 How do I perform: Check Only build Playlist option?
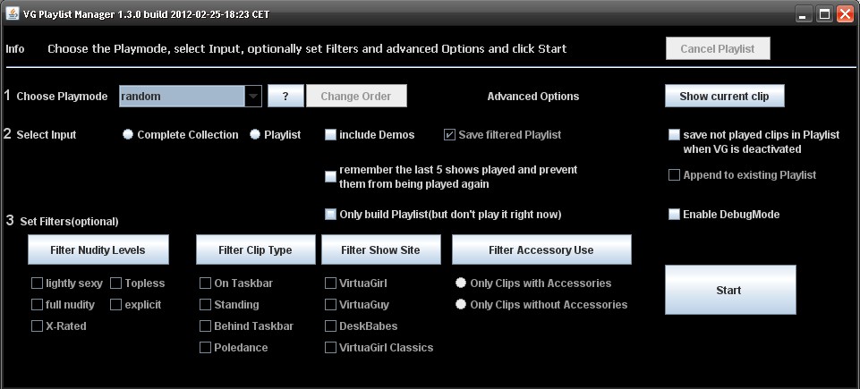(x=330, y=215)
